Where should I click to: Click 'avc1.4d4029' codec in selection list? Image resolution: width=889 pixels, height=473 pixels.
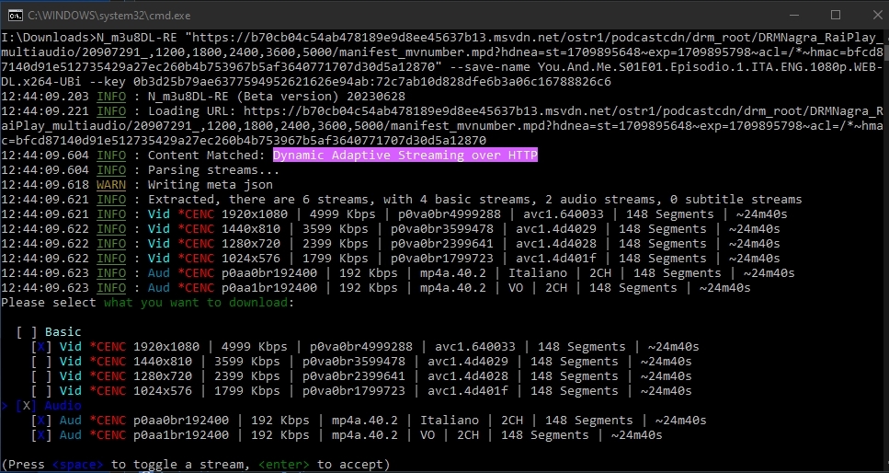pyautogui.click(x=468, y=361)
